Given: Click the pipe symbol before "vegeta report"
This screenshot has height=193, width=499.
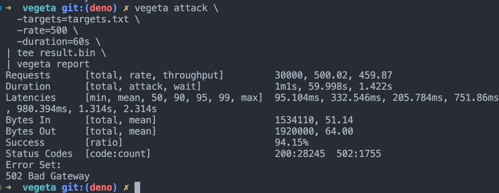Looking at the screenshot, I should (x=9, y=64).
